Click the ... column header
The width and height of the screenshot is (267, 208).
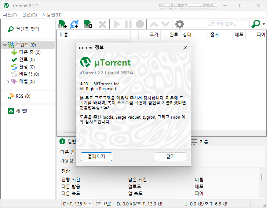click(135, 34)
